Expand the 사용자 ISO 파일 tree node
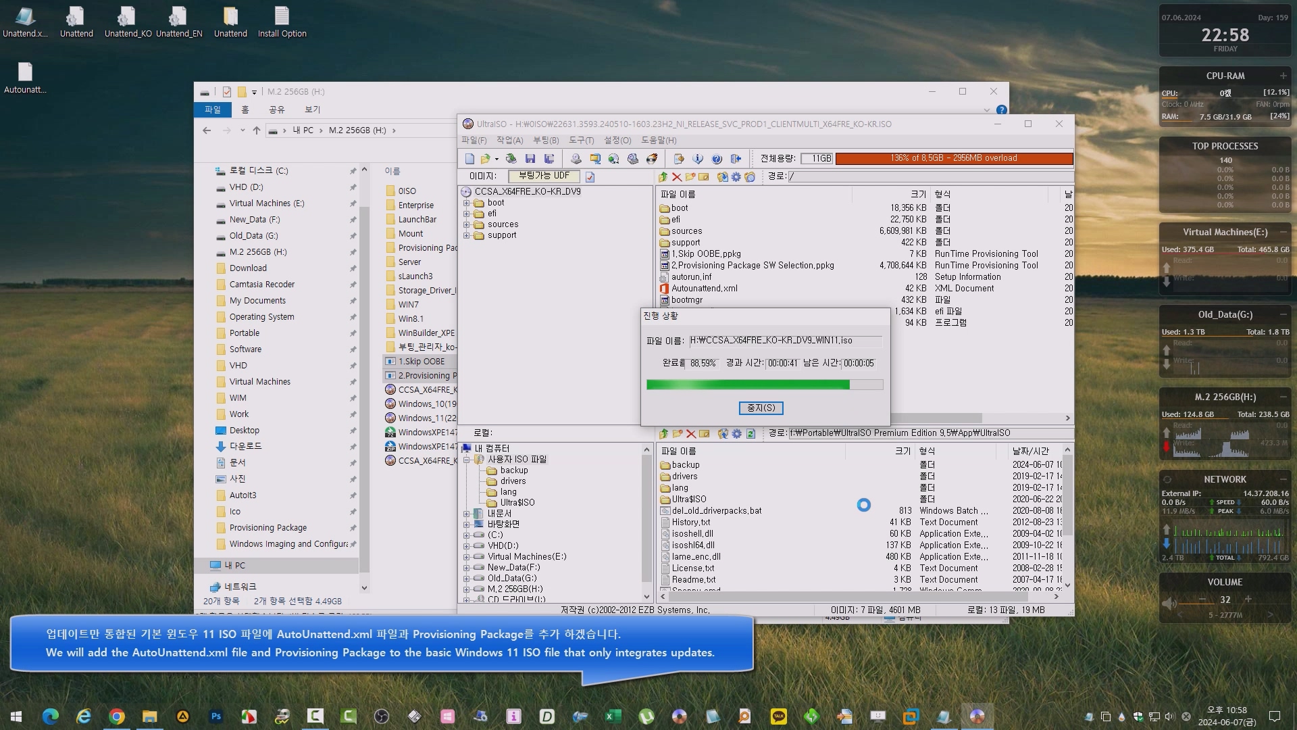This screenshot has height=730, width=1297. [x=467, y=459]
